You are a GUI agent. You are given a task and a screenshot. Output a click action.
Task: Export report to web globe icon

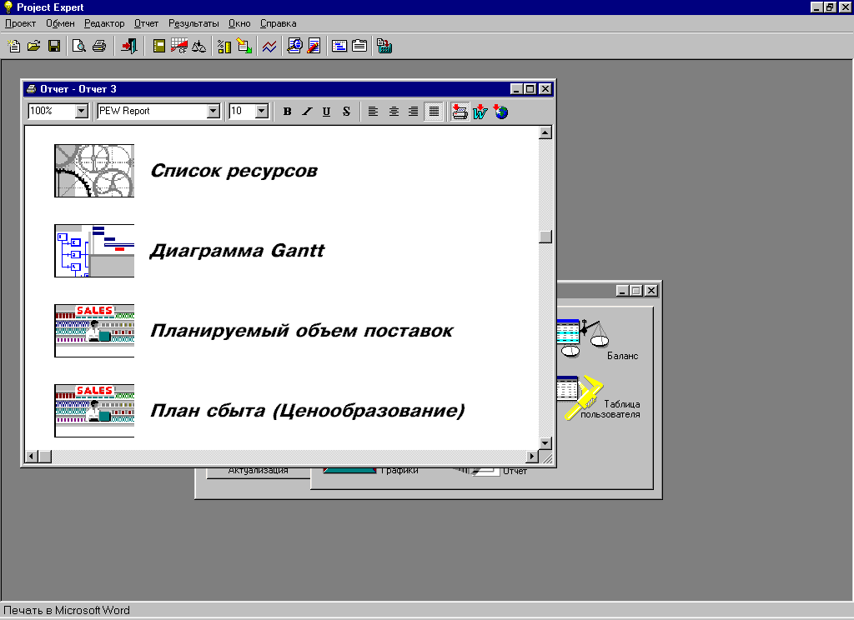coord(500,112)
